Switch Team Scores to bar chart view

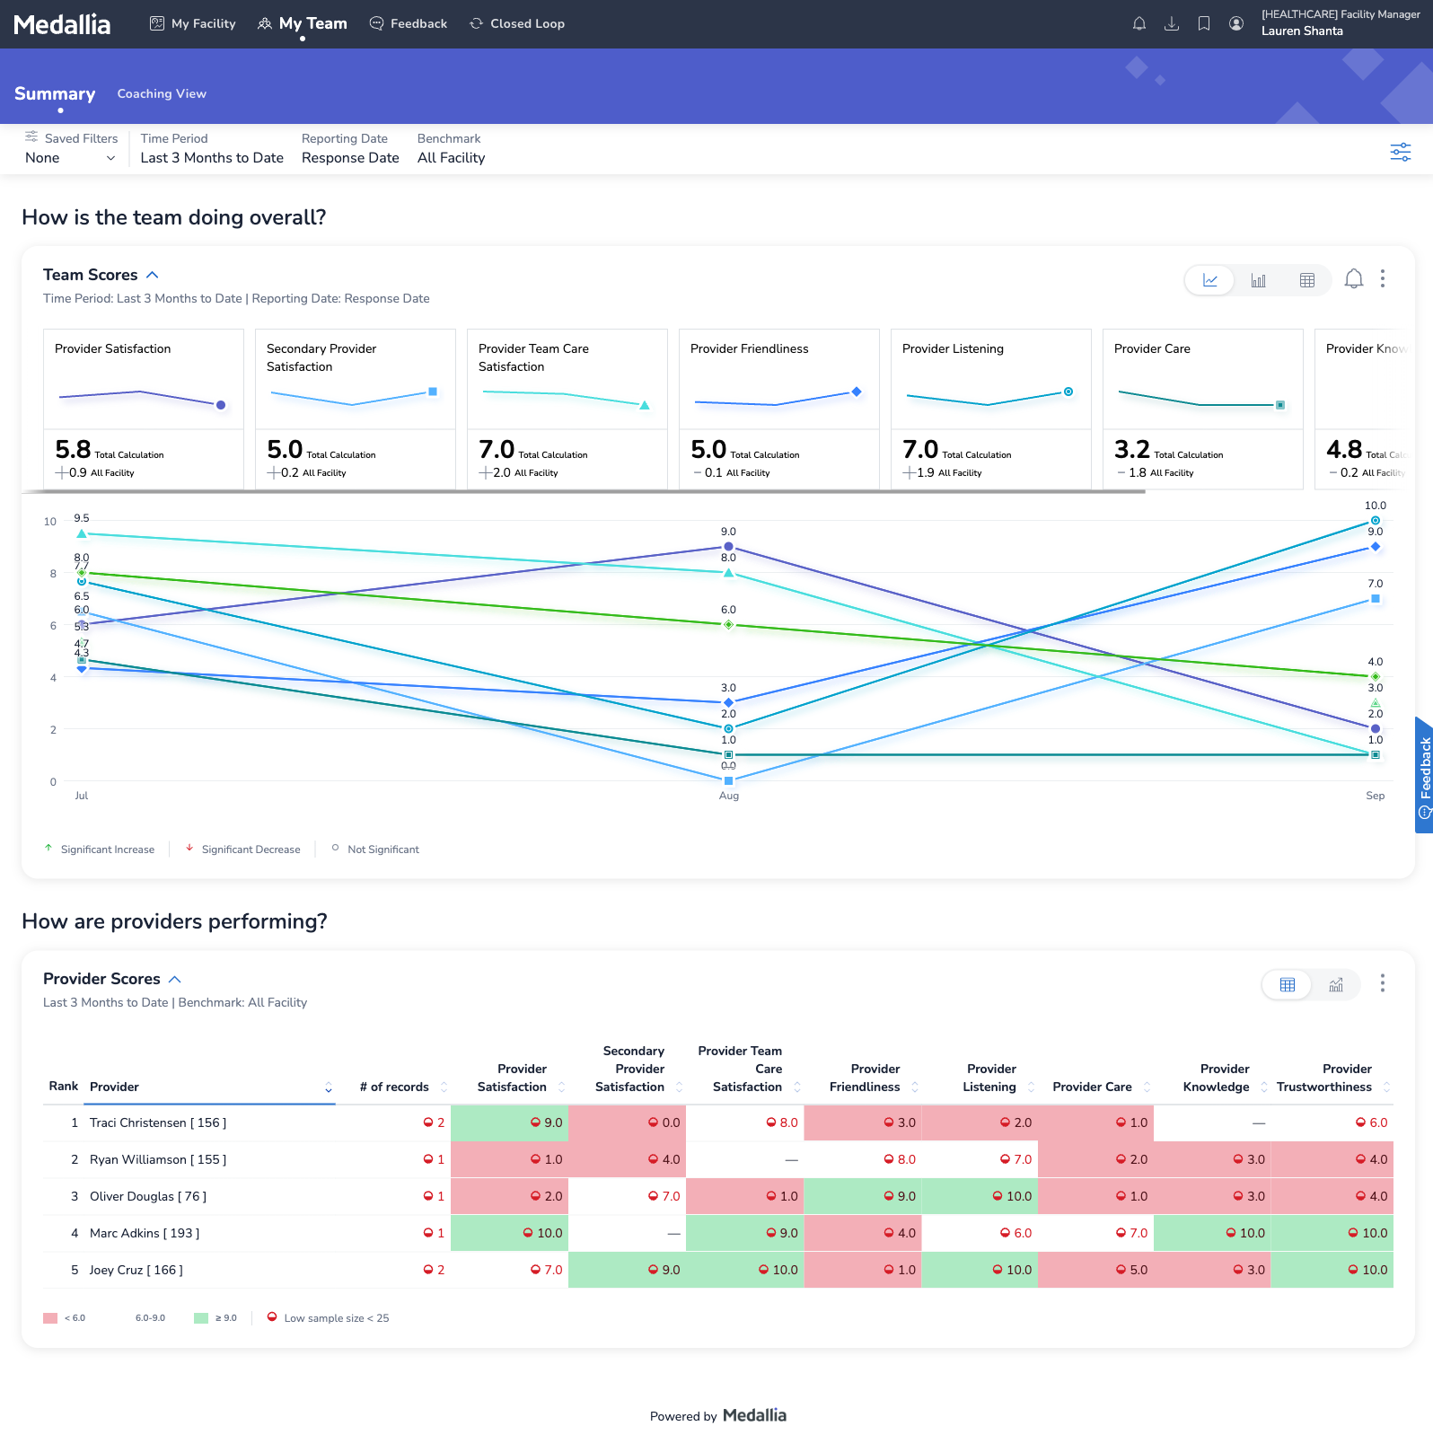pos(1258,280)
